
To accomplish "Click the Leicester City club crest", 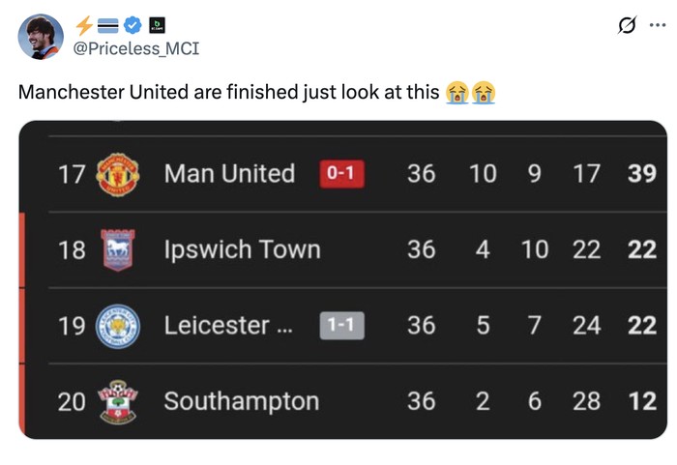I will [x=119, y=326].
